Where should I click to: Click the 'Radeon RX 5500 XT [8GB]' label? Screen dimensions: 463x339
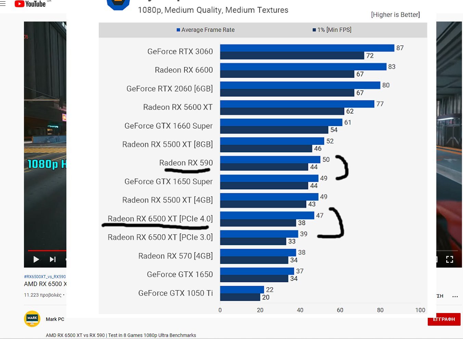click(167, 145)
